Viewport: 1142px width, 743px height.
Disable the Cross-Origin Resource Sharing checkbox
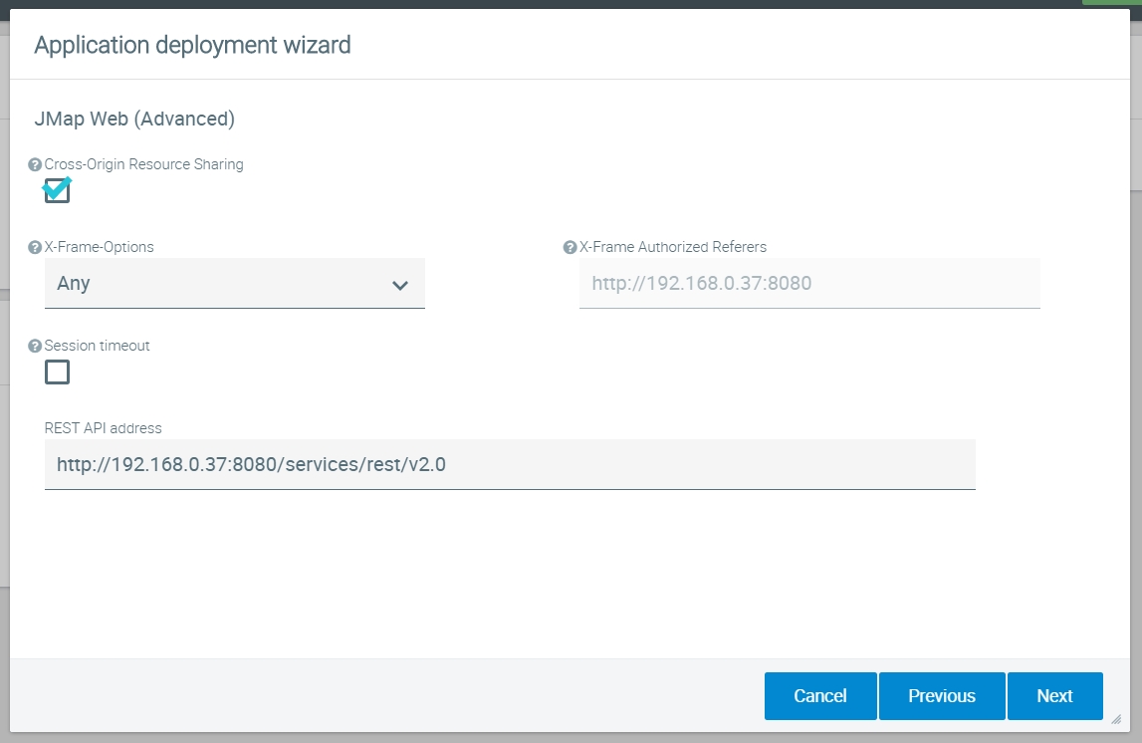point(58,190)
